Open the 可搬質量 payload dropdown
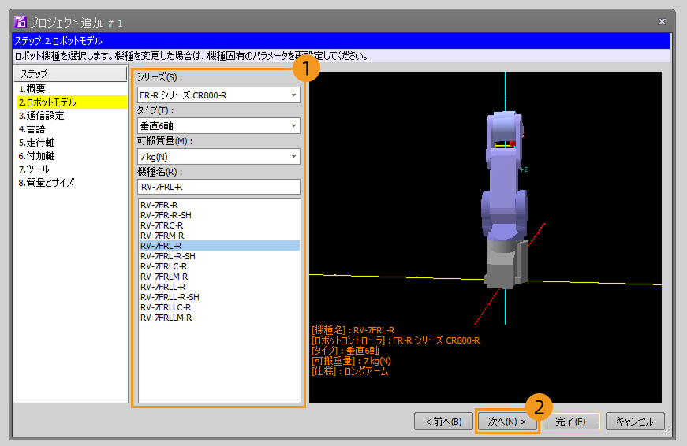 pos(218,156)
